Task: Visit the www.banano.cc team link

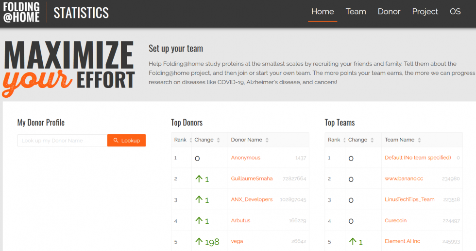Action: click(x=404, y=179)
